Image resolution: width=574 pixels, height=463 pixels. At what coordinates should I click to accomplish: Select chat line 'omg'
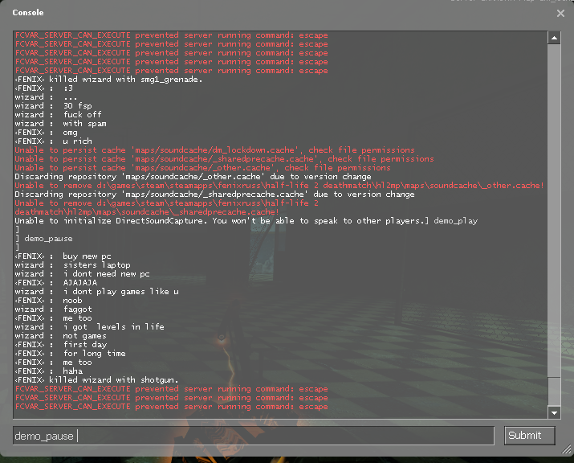[46, 133]
